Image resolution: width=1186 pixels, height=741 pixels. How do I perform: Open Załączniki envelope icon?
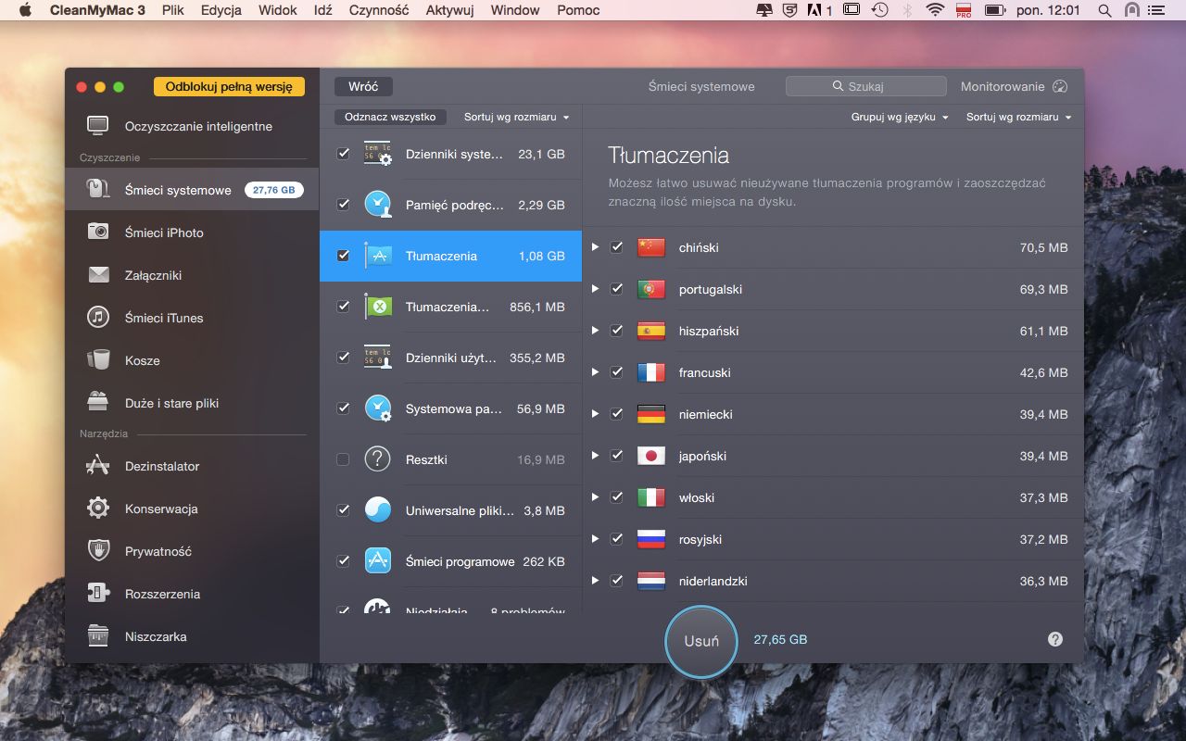98,275
